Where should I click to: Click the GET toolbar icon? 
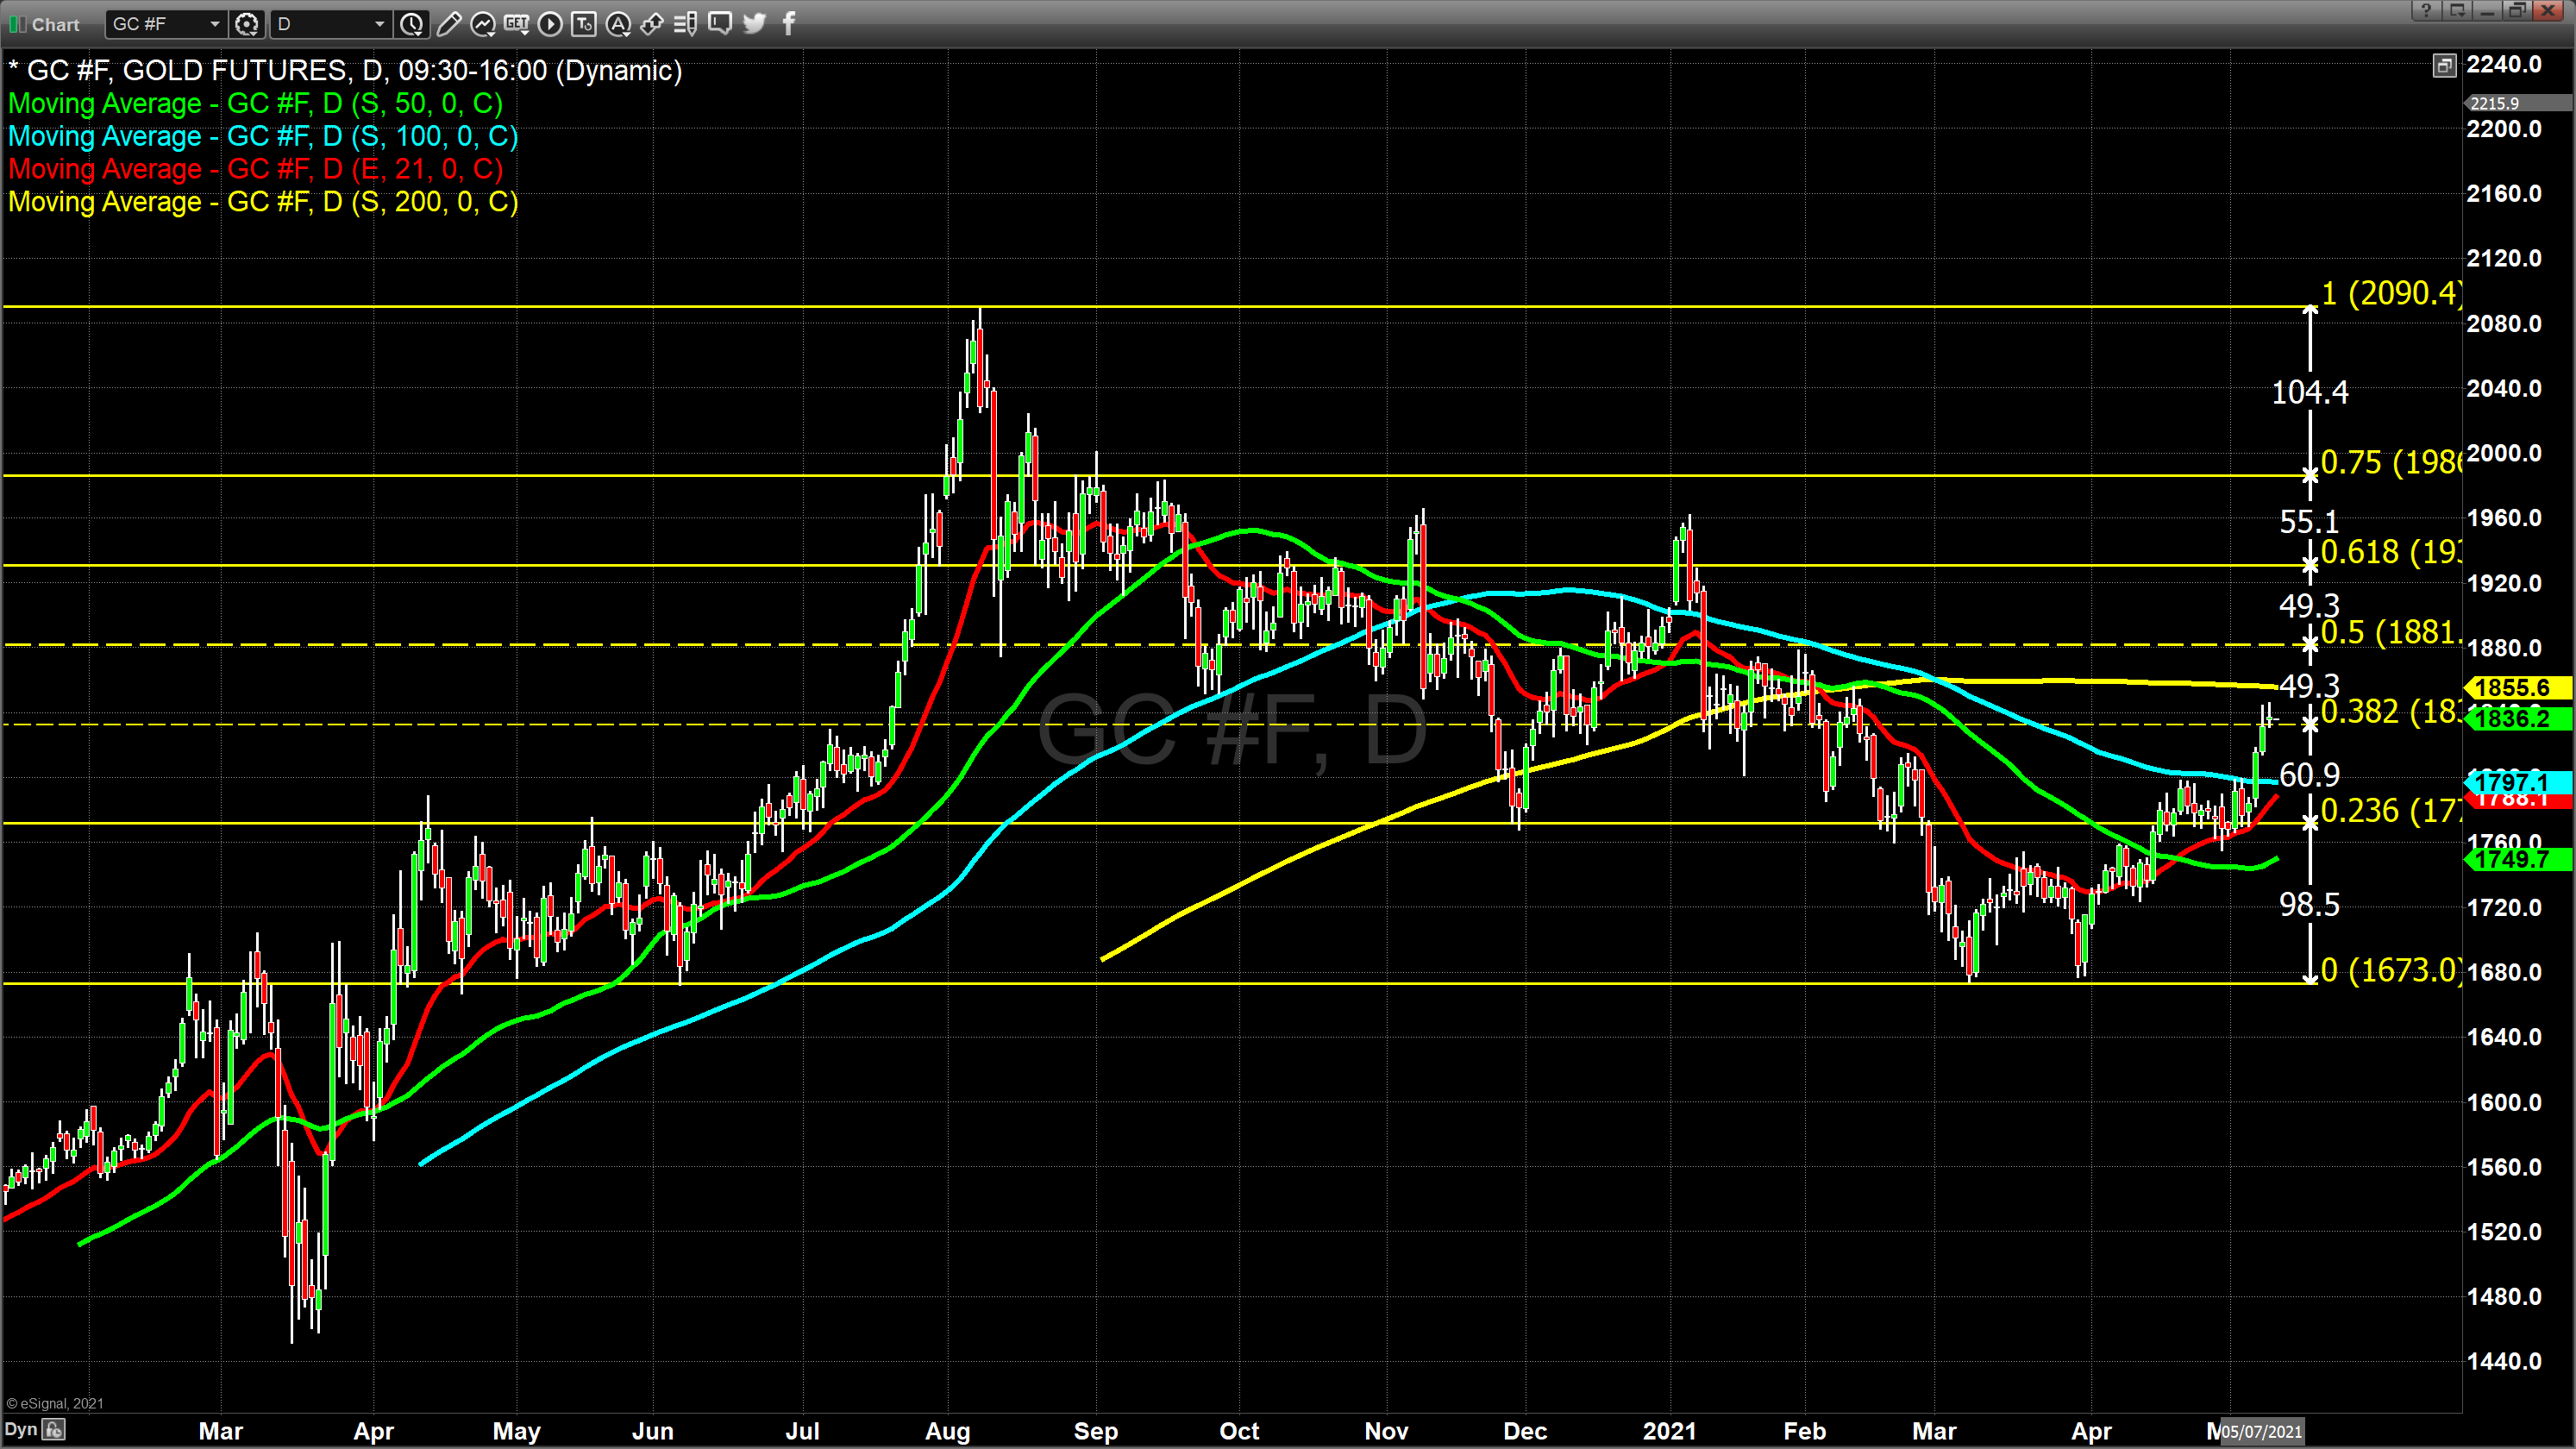tap(516, 23)
